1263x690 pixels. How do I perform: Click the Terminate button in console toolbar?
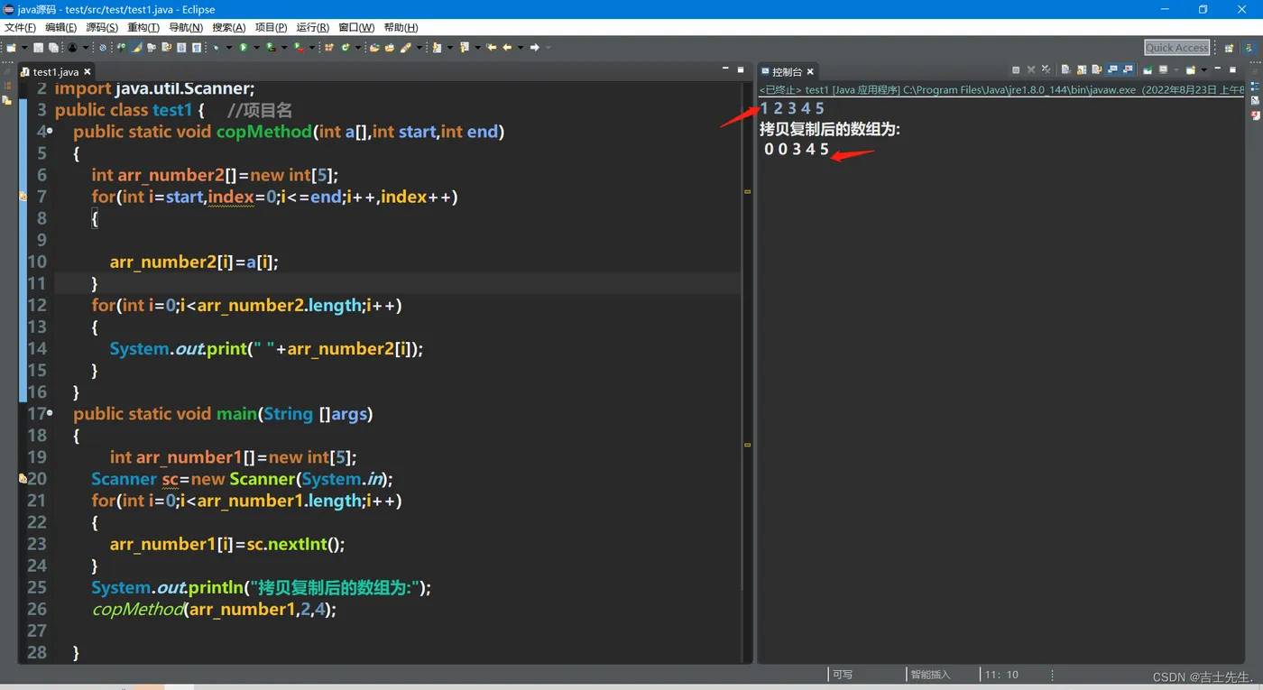tap(1016, 70)
